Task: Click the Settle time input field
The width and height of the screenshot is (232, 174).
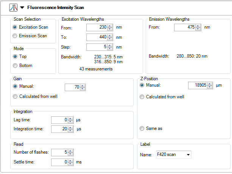Action: coord(59,162)
